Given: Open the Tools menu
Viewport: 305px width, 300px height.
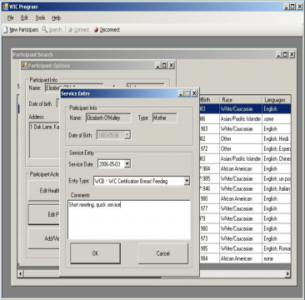Looking at the screenshot, I should [x=40, y=18].
